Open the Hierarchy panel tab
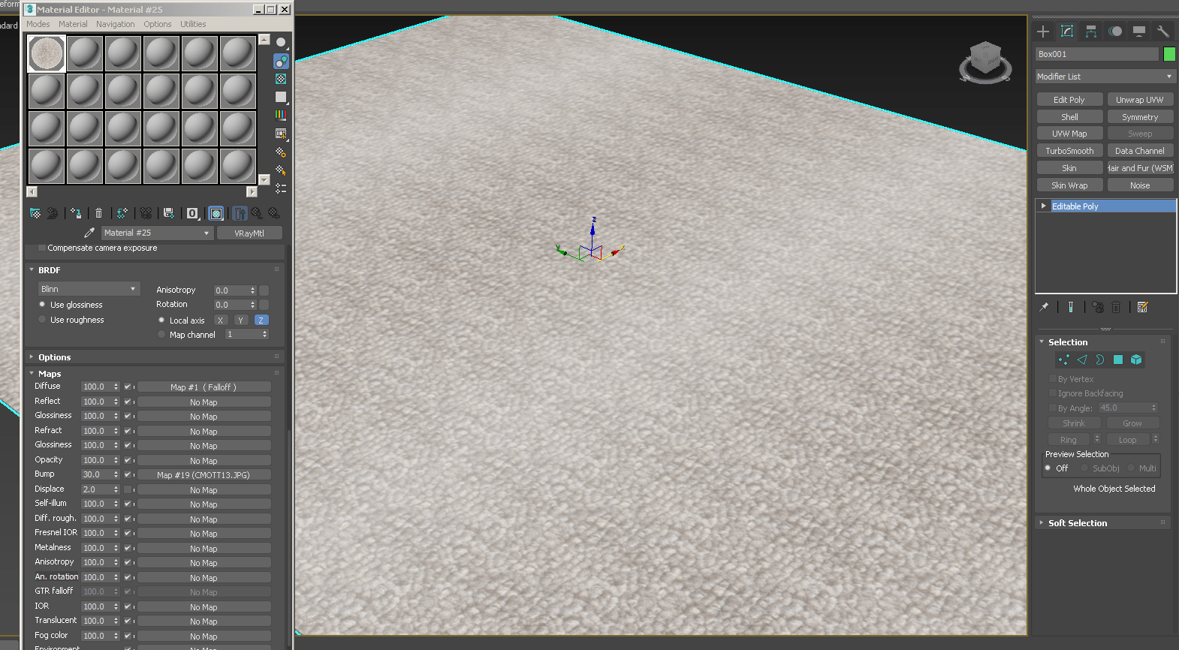Screen dimensions: 1179x650 1091,31
